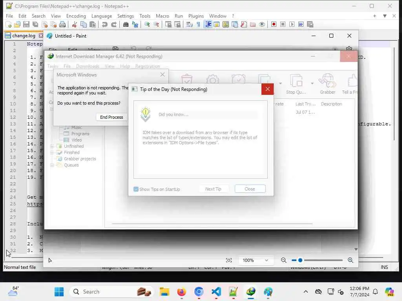Toggle synchronize horizontal scrolling icon
Screen dimensions: 402x301
pos(177,25)
